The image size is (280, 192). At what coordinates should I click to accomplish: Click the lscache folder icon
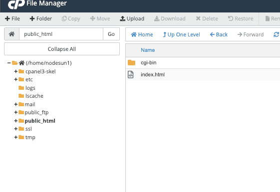pos(21,96)
